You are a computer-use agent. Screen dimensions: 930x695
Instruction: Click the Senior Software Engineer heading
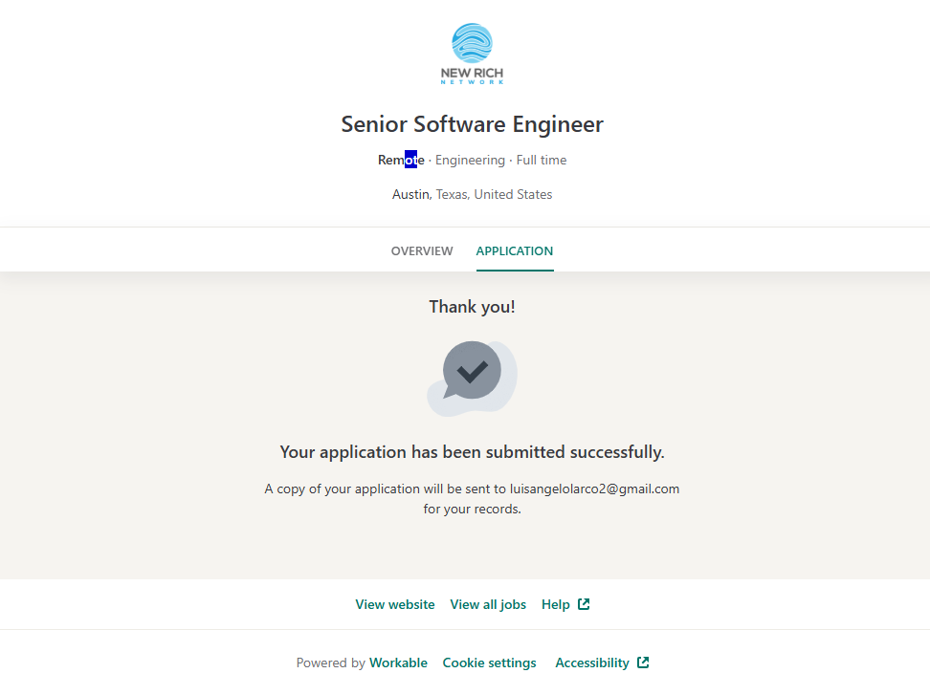coord(472,124)
